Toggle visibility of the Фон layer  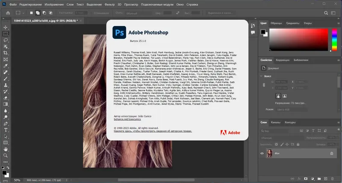[x=262, y=154]
